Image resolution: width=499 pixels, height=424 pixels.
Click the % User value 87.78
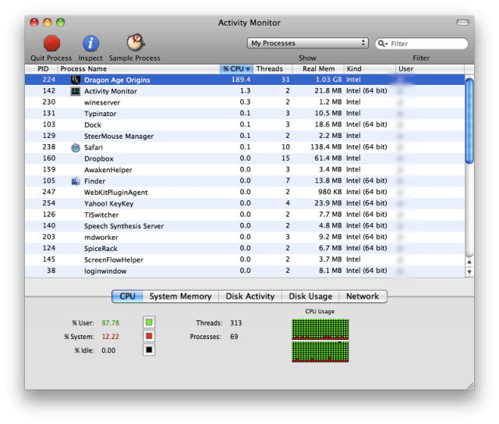111,323
